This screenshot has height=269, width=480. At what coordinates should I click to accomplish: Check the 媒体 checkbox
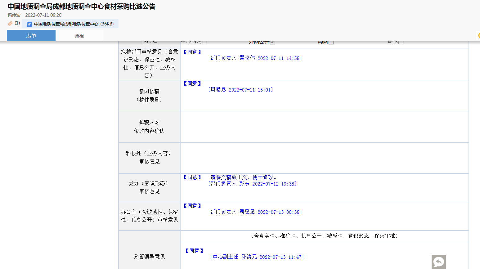[x=401, y=42]
